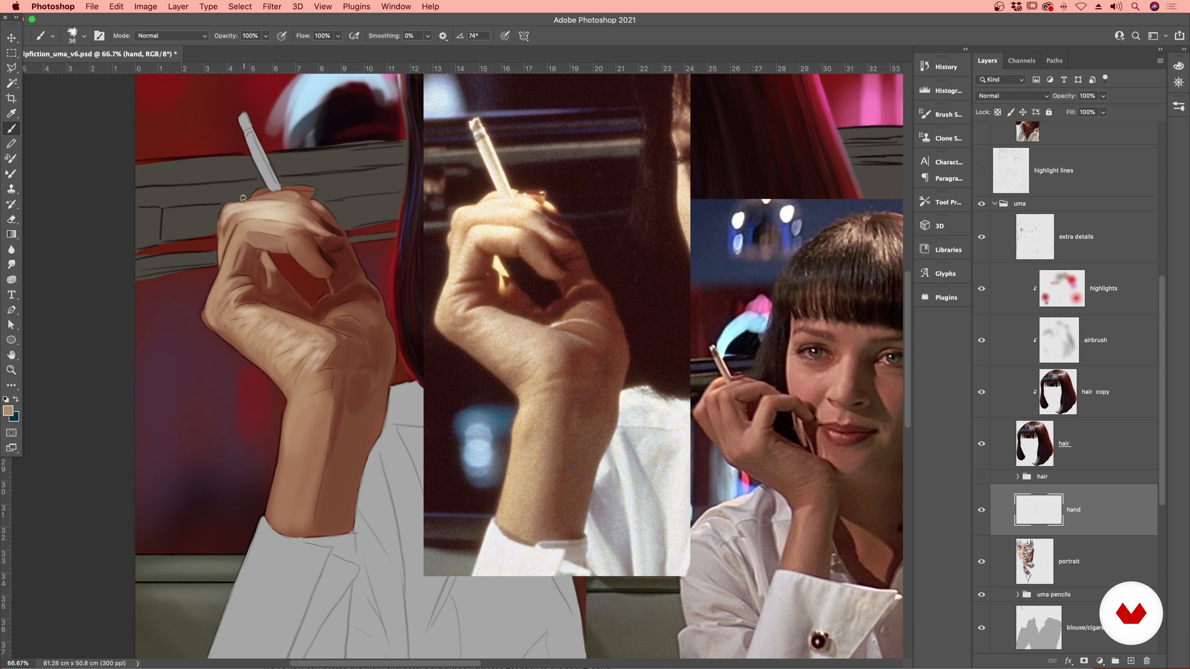Select the Move tool
This screenshot has width=1190, height=669.
(x=11, y=38)
